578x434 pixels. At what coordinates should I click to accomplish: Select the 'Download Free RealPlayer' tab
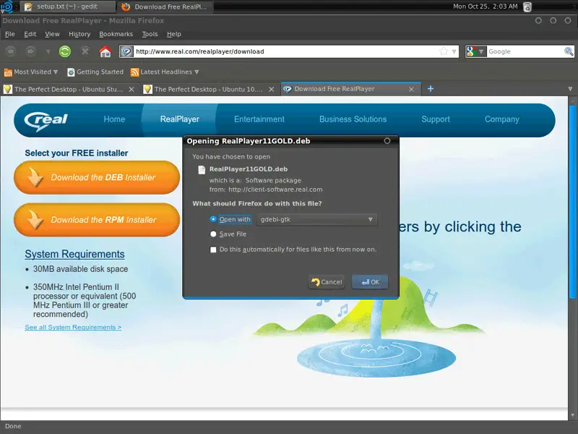coord(350,89)
